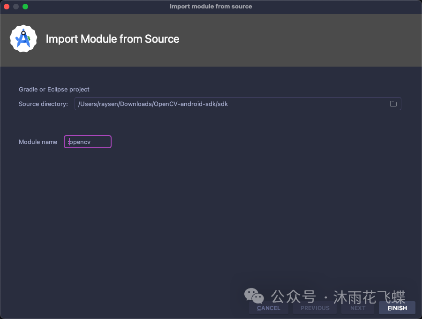The height and width of the screenshot is (319, 422).
Task: Click the Android Studio logo icon
Action: coord(23,39)
